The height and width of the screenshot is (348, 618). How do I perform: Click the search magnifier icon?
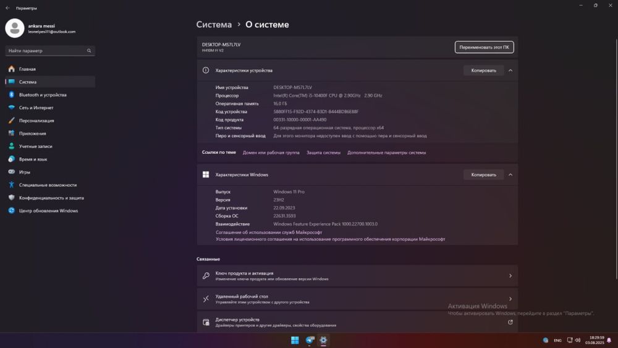(89, 51)
